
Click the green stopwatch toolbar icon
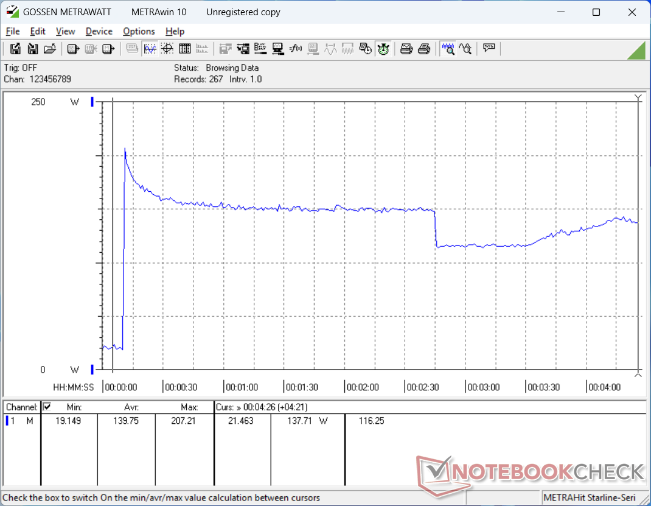click(x=383, y=49)
